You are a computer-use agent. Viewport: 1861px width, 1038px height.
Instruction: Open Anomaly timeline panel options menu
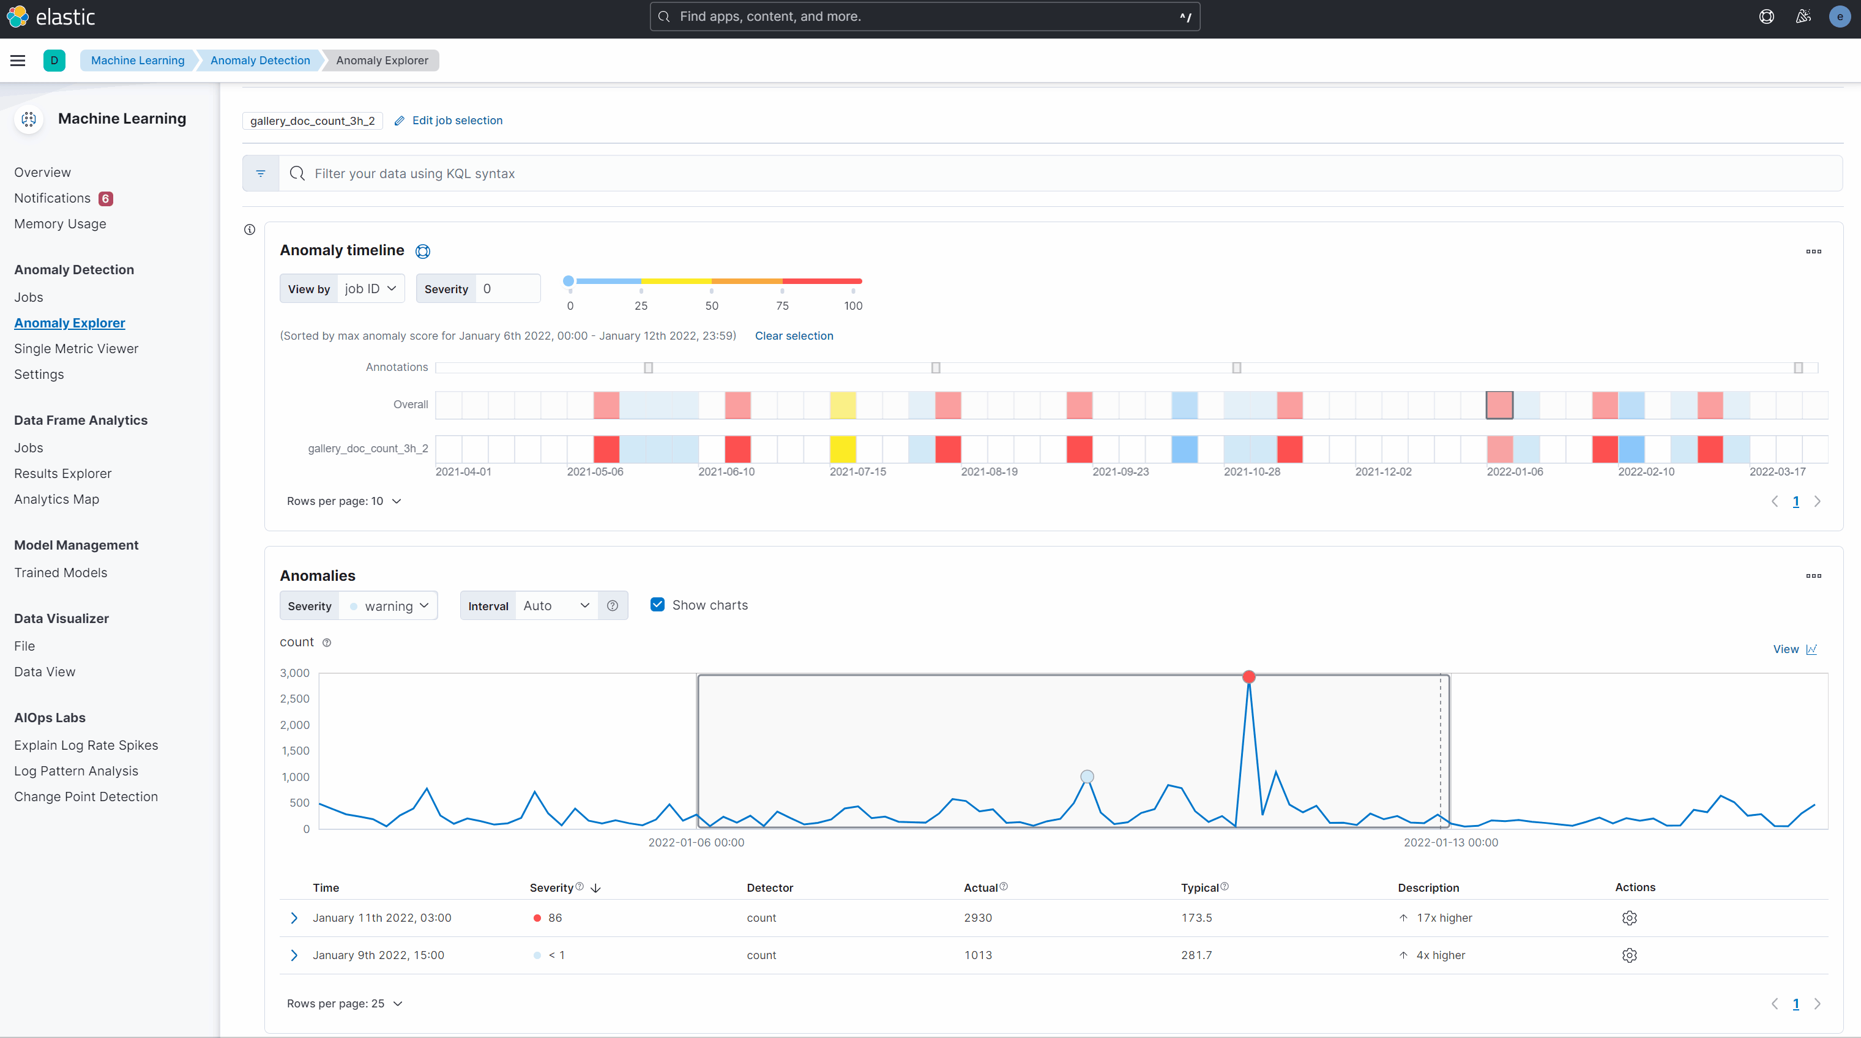point(1813,252)
